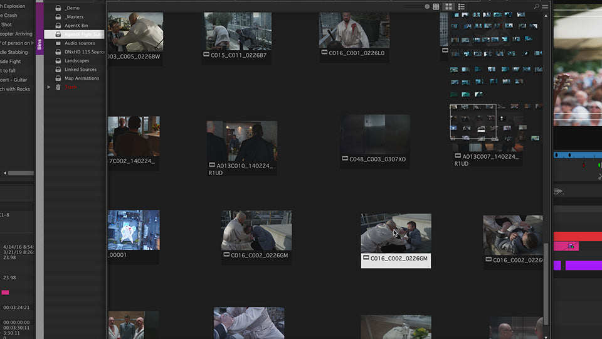Expand the Trash folder
The image size is (602, 339).
pos(49,87)
